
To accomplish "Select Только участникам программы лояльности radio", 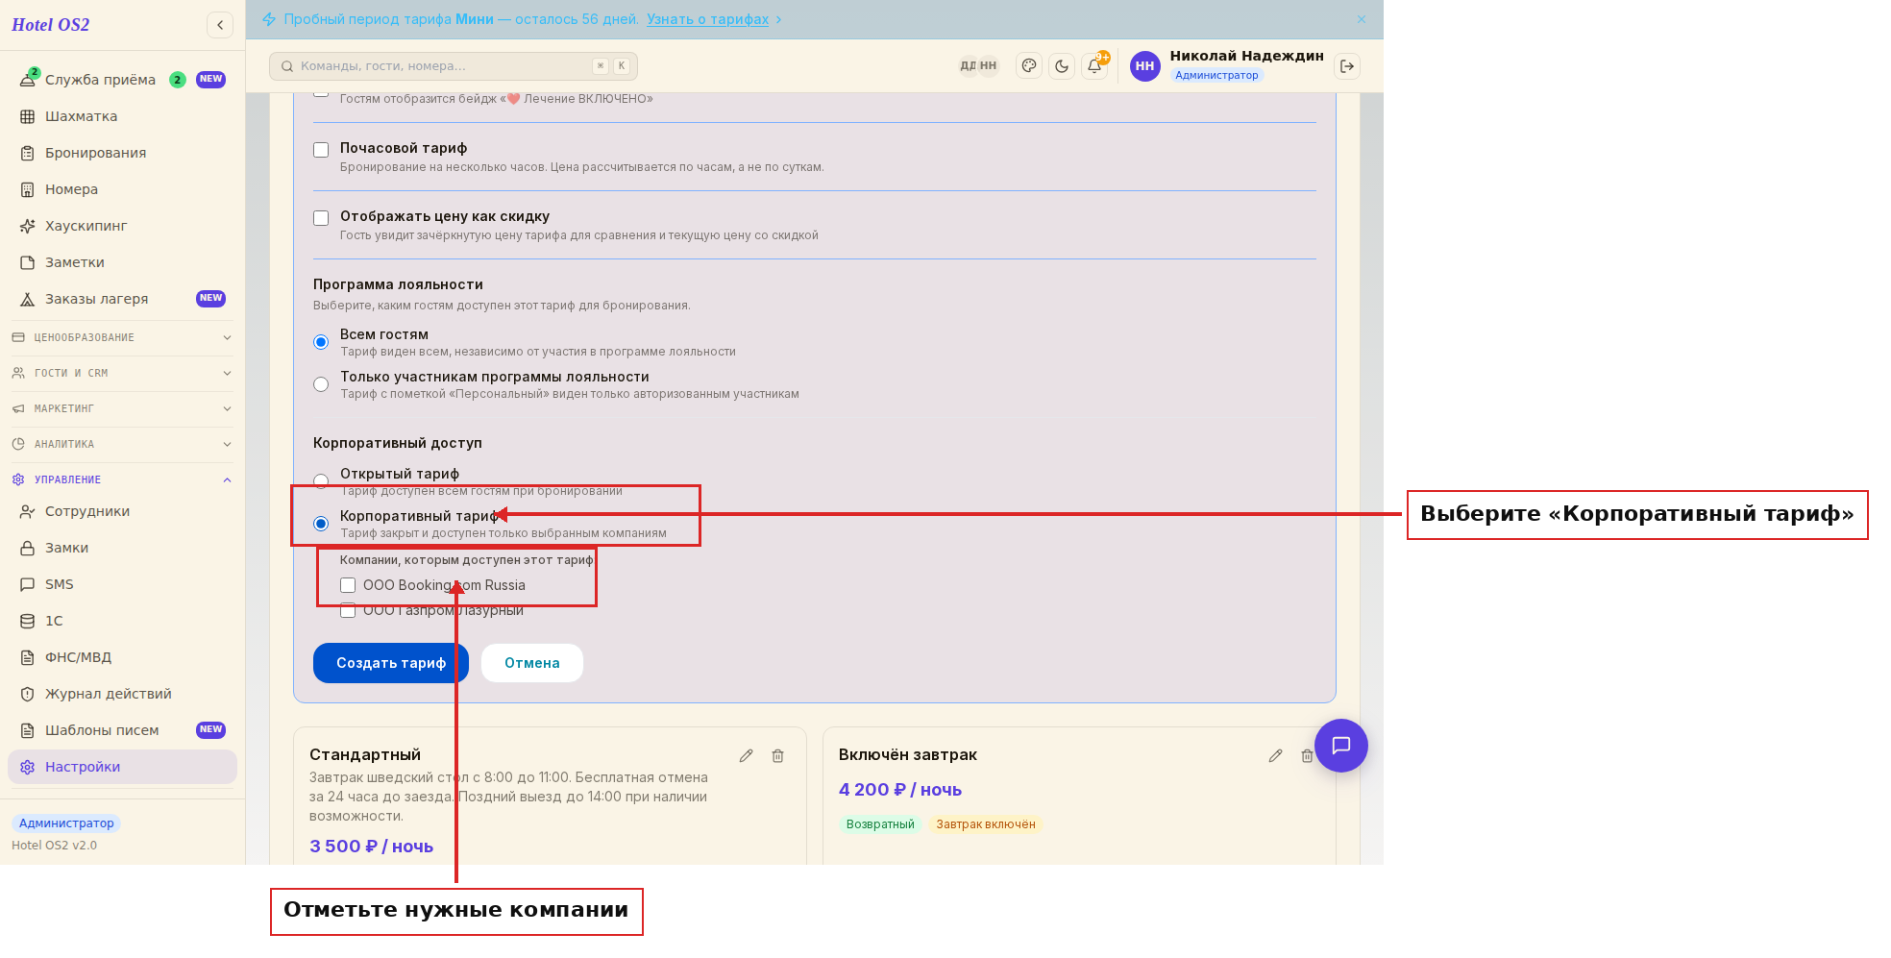I will 321,384.
